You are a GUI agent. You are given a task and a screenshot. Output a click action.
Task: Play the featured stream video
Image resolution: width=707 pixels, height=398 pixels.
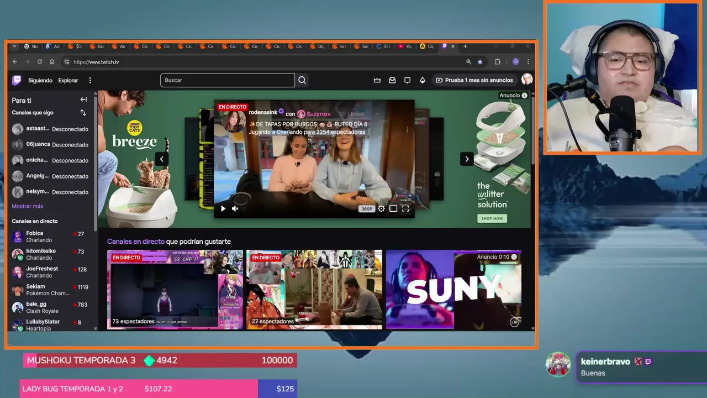223,208
